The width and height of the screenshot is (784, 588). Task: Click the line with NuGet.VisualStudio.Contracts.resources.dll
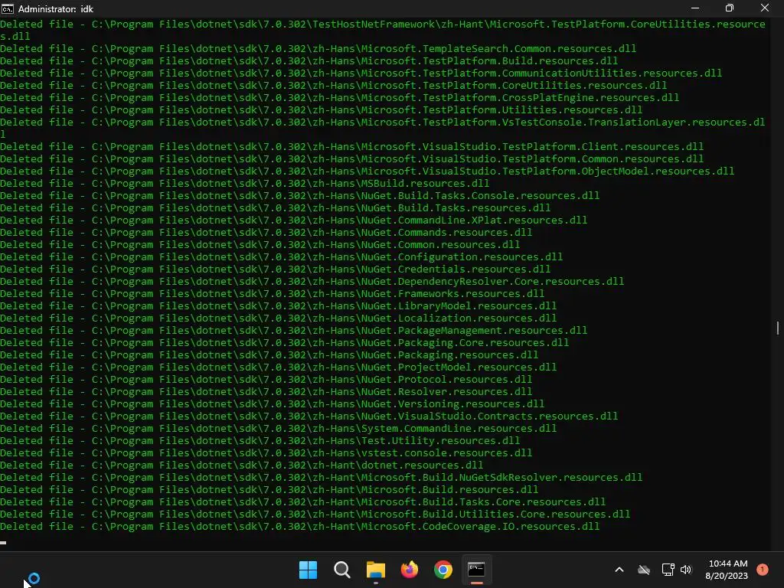point(309,416)
